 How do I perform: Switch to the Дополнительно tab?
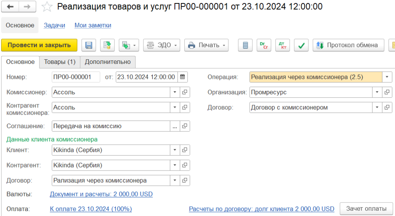point(108,62)
